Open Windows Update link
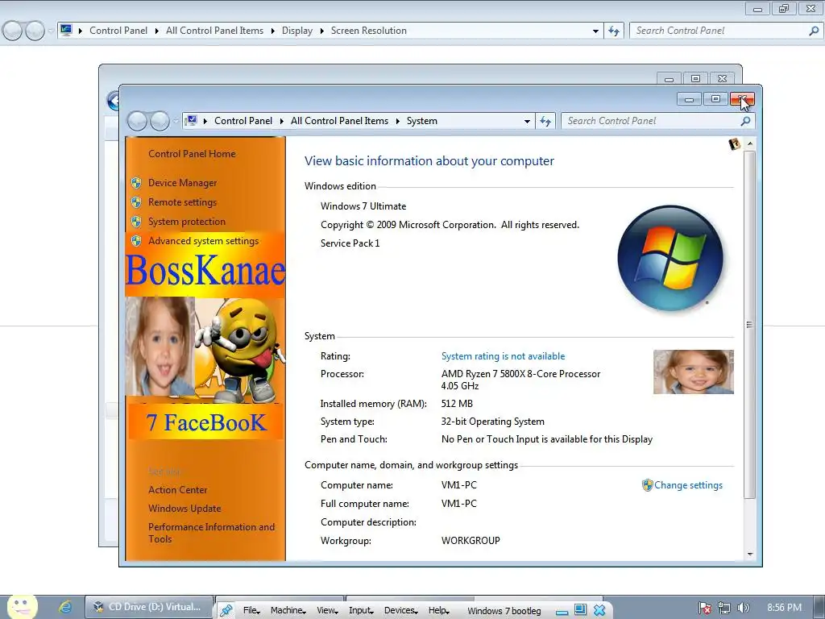This screenshot has width=825, height=619. [184, 509]
